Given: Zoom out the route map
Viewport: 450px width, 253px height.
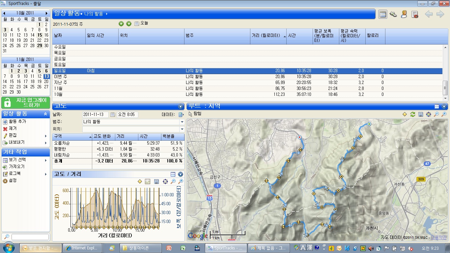Looking at the screenshot, I should click(436, 114).
